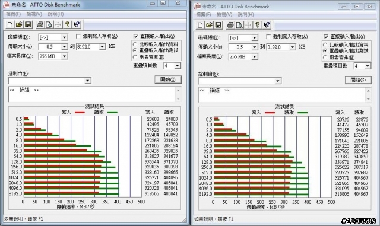Click ATTO app icon in left title bar

click(x=7, y=4)
